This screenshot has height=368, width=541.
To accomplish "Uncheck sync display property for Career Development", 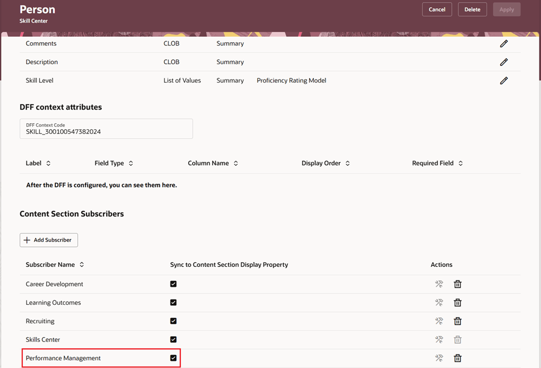I will pyautogui.click(x=173, y=284).
